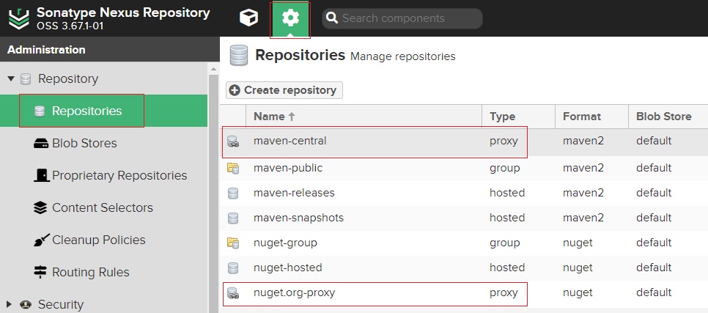Viewport: 708px width, 313px height.
Task: Open Proprietary Repositories in the sidebar
Action: [119, 176]
